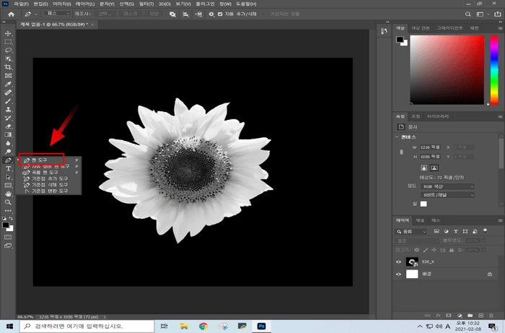Click the Chrome icon in the taskbar
Screen dimensions: 505x333
203,326
